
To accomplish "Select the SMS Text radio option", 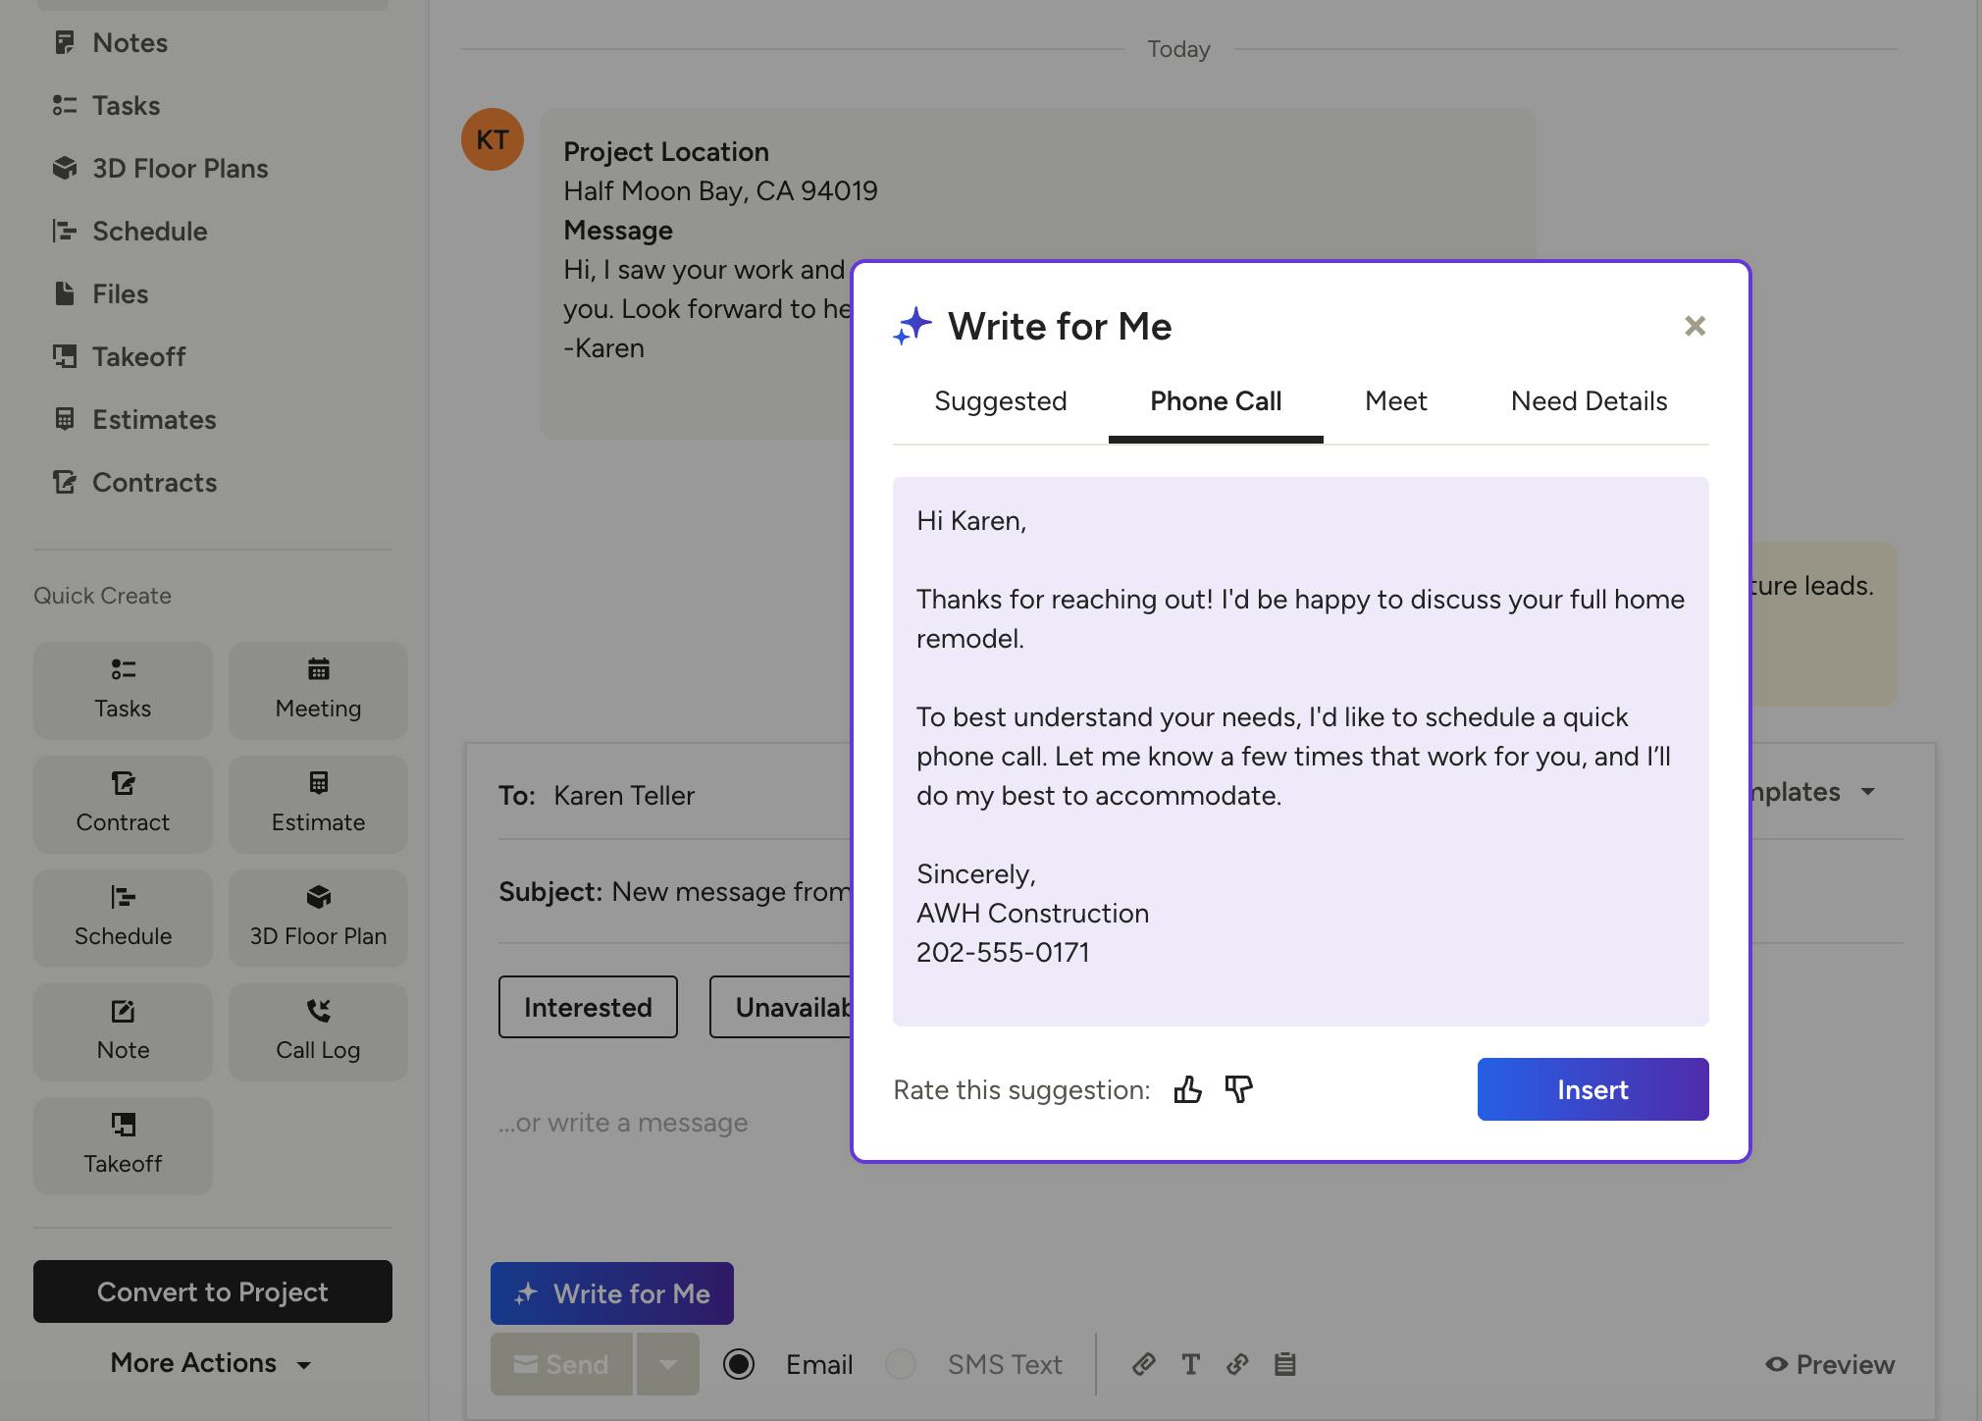I will click(901, 1364).
